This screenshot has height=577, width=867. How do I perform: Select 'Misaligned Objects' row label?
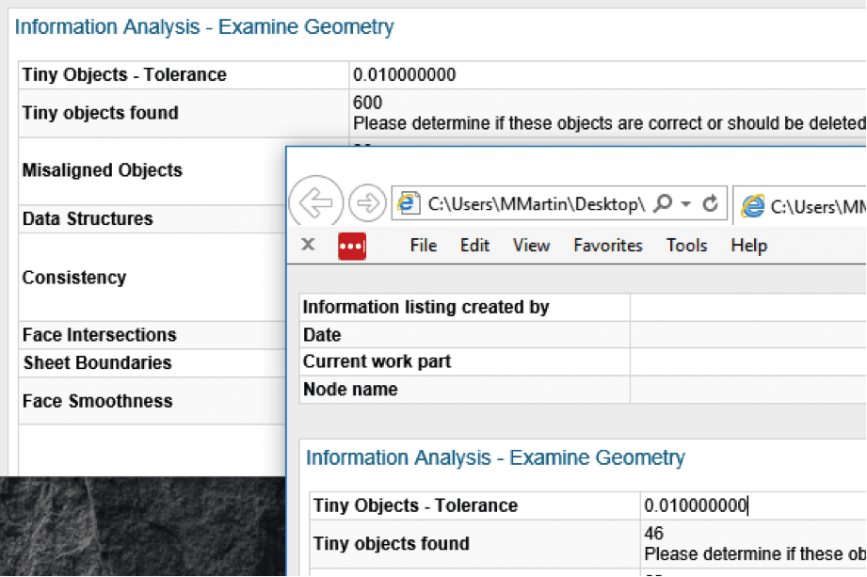pyautogui.click(x=103, y=170)
